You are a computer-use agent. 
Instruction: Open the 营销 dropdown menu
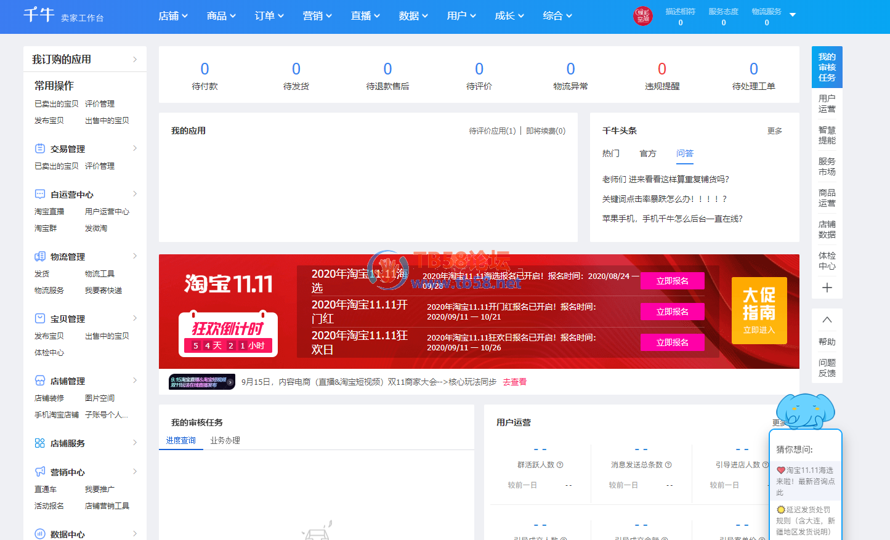(318, 16)
